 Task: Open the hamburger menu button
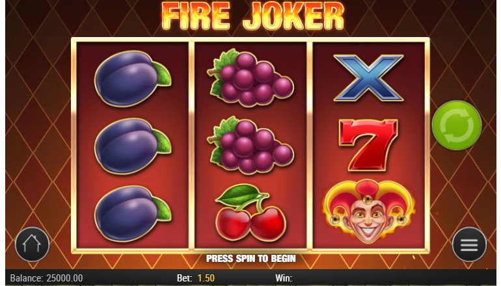pos(469,244)
